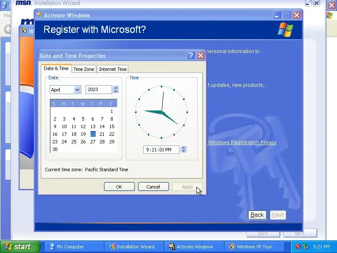Click the highlighted date 20 in the calendar
Screen dimensions: 337x253
click(93, 134)
